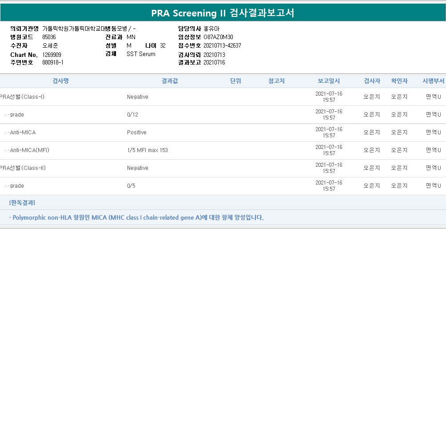The image size is (446, 430).
Task: Click the 참고치 column header
Action: [x=276, y=81]
